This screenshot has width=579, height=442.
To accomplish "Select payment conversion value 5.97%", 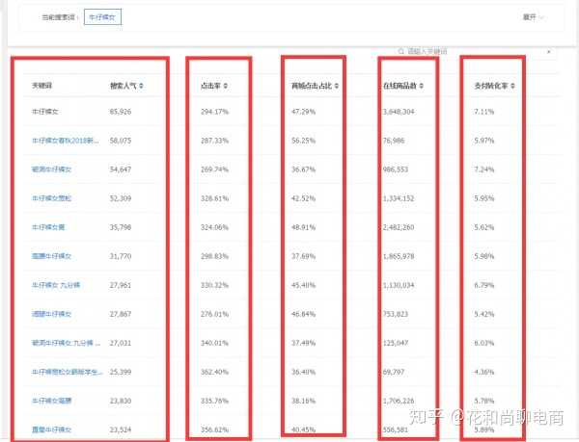I will click(484, 141).
